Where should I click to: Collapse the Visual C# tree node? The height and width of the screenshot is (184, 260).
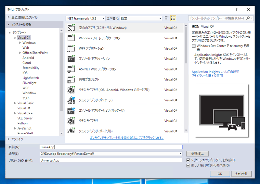pos(15,38)
